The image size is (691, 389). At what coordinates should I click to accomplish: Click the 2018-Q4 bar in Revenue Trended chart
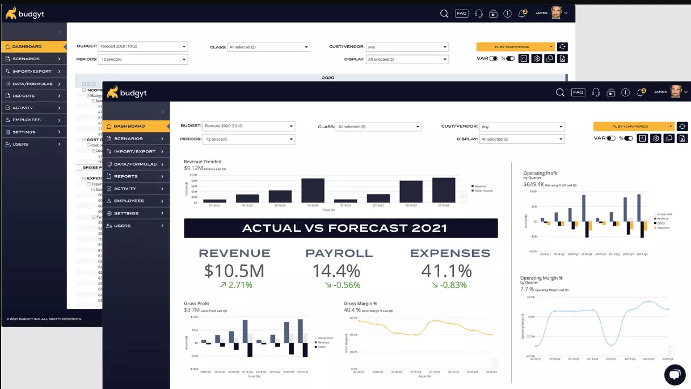(313, 191)
